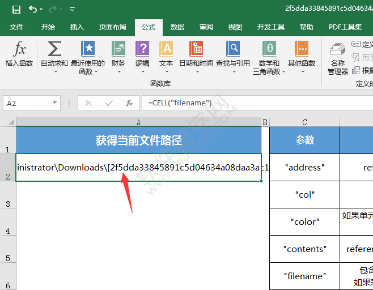Image resolution: width=373 pixels, height=290 pixels.
Task: Confirm entry with the checkmark icon
Action: (109, 103)
